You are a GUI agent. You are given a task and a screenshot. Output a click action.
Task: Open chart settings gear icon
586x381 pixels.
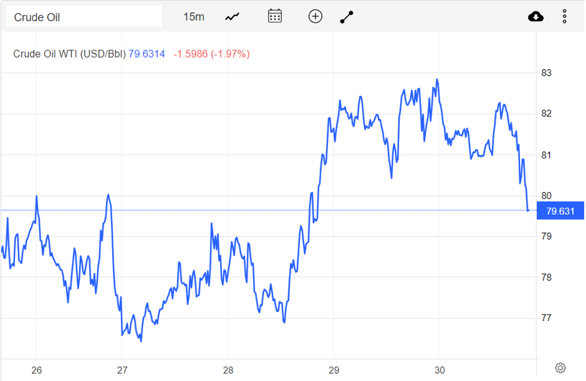point(560,368)
